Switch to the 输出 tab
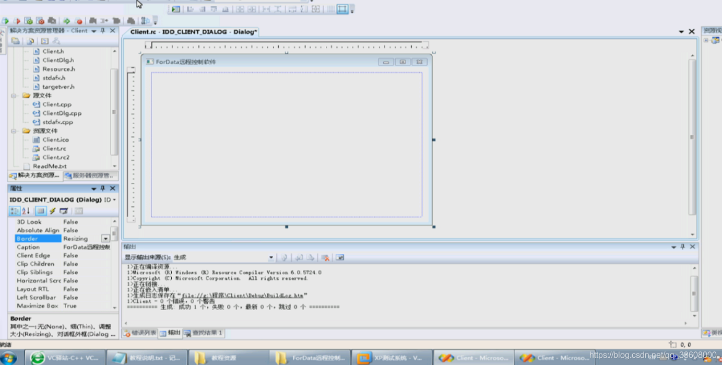 click(170, 333)
